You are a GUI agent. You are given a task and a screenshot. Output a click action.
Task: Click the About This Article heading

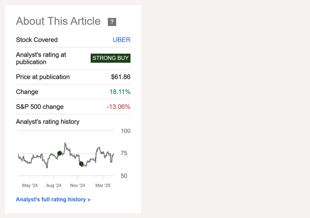[x=58, y=21]
